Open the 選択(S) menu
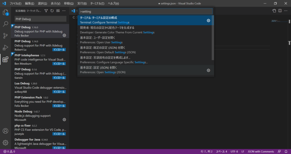Image resolution: width=291 pixels, height=154 pixels. pos(42,3)
